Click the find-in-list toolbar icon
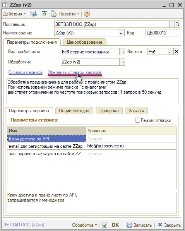 (x=33, y=14)
